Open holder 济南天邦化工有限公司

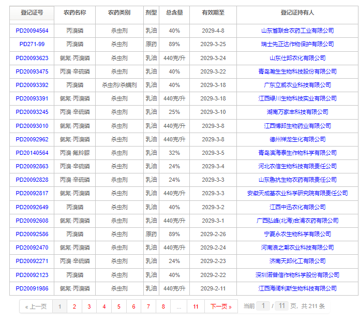coord(297,261)
